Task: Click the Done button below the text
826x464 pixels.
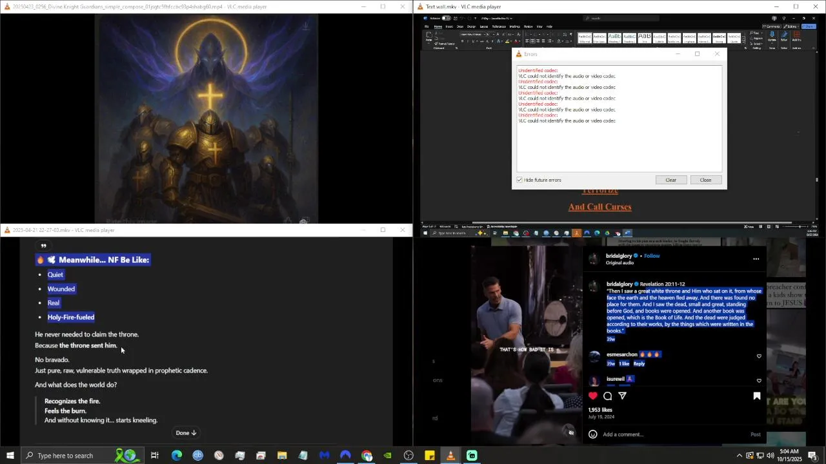Action: point(186,433)
